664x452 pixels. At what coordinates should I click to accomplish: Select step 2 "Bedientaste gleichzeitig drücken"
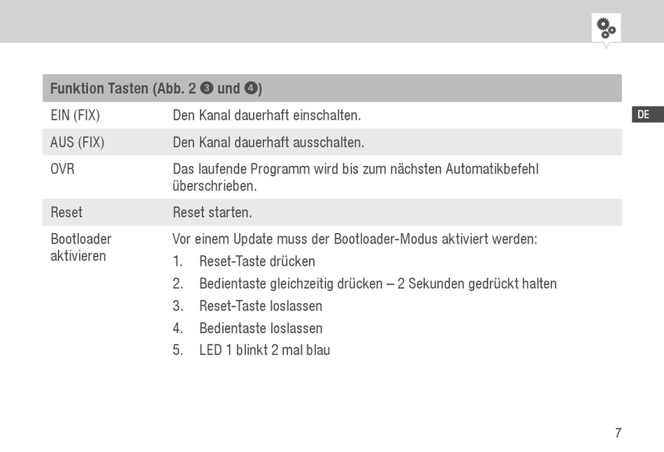(377, 283)
